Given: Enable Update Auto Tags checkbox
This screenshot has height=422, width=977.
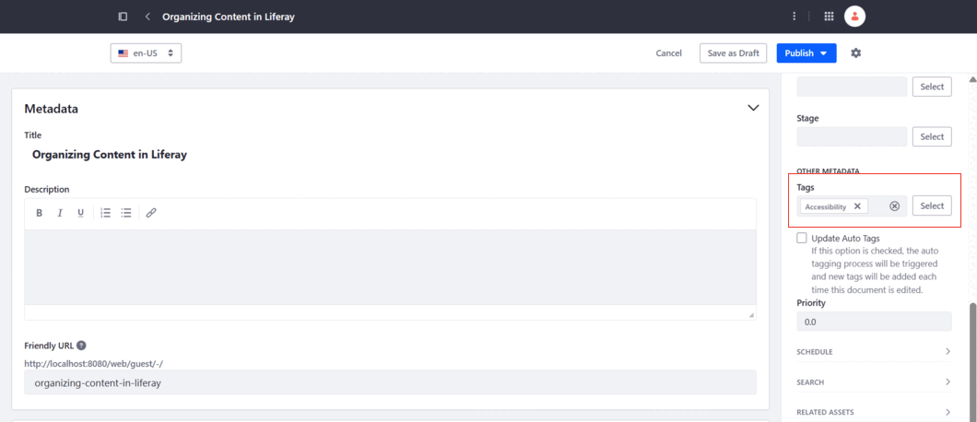Looking at the screenshot, I should (x=802, y=238).
